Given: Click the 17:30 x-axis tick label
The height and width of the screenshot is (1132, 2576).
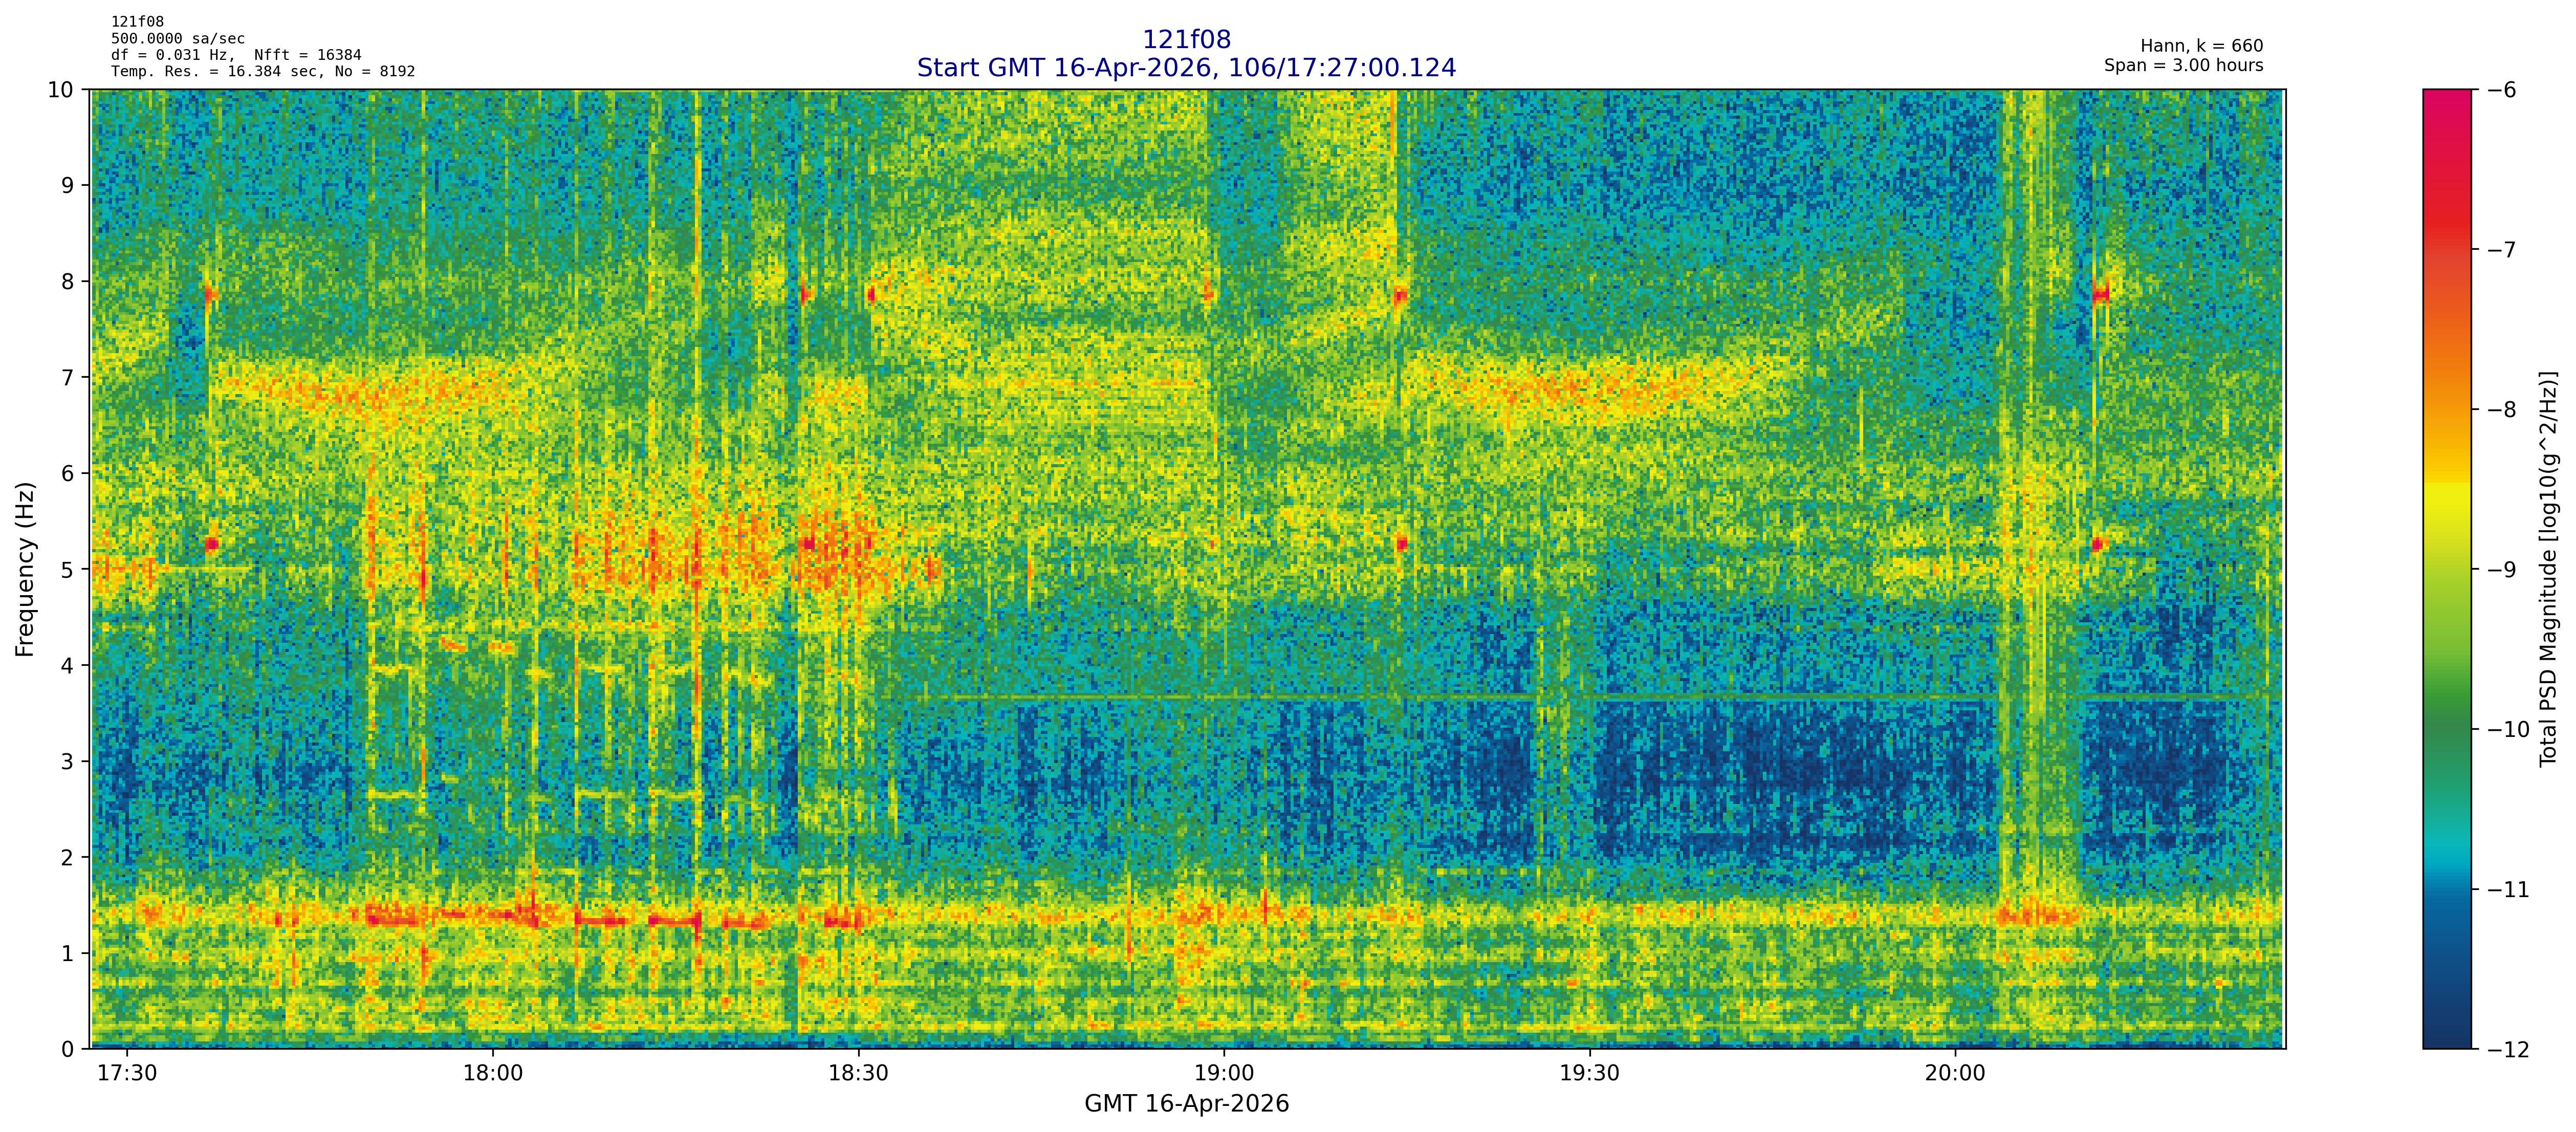Looking at the screenshot, I should (127, 1074).
